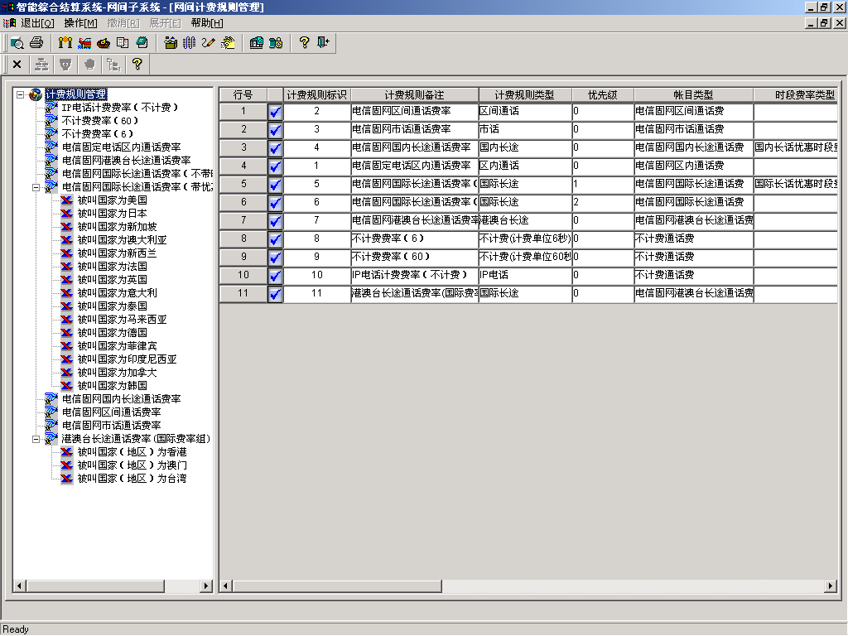The height and width of the screenshot is (636, 848).
Task: Collapse the 港澳台长途通话费率 tree node
Action: [x=36, y=439]
